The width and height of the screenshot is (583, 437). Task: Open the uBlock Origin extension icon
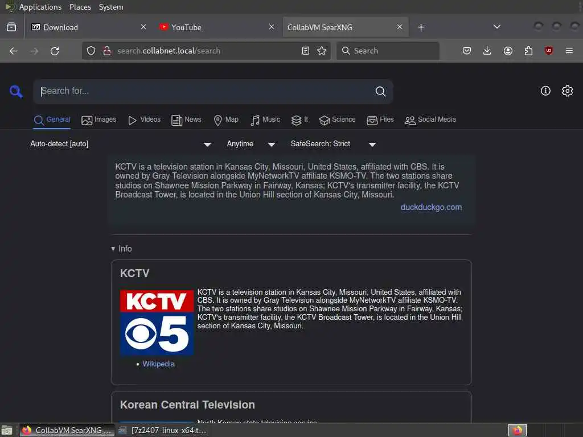coord(549,51)
